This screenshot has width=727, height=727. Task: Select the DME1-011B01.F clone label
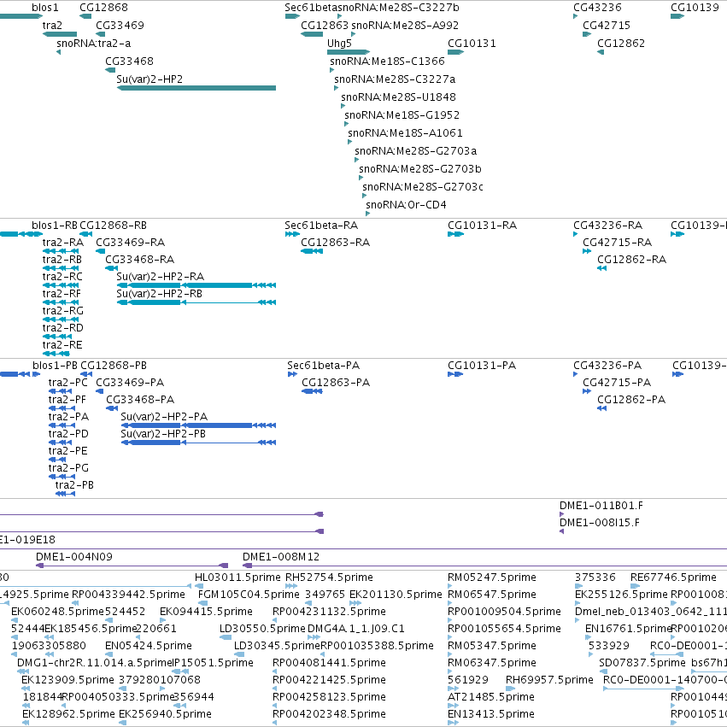point(601,506)
